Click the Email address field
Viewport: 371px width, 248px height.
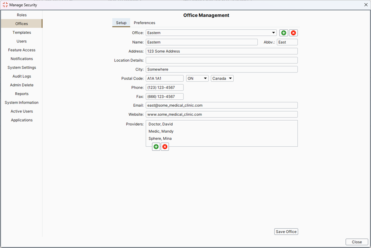tap(221, 105)
